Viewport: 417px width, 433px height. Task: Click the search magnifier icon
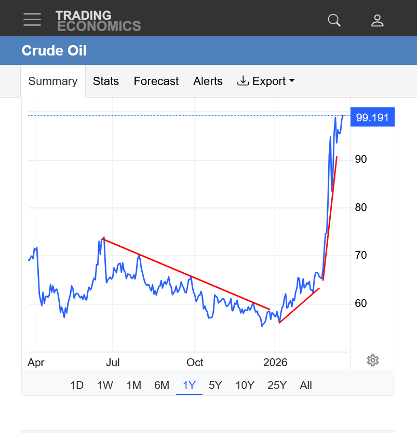point(334,20)
